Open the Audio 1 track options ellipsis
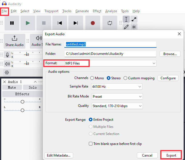The width and height of the screenshot is (185, 160). tap(40, 82)
